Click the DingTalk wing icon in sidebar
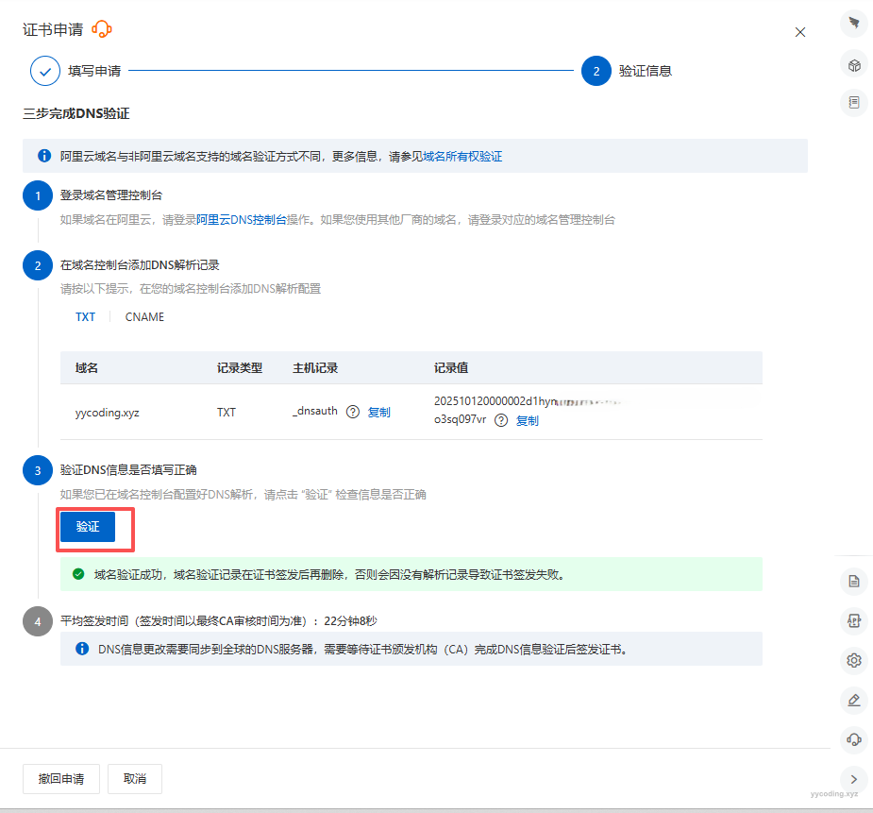The width and height of the screenshot is (873, 813). [x=854, y=23]
